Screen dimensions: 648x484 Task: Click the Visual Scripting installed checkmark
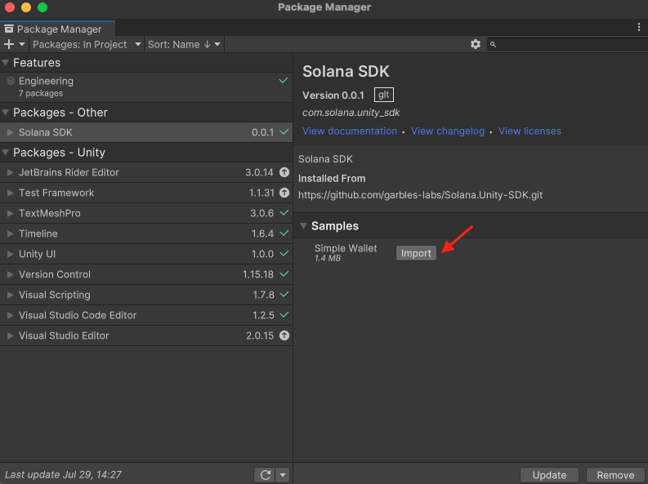[x=284, y=294]
